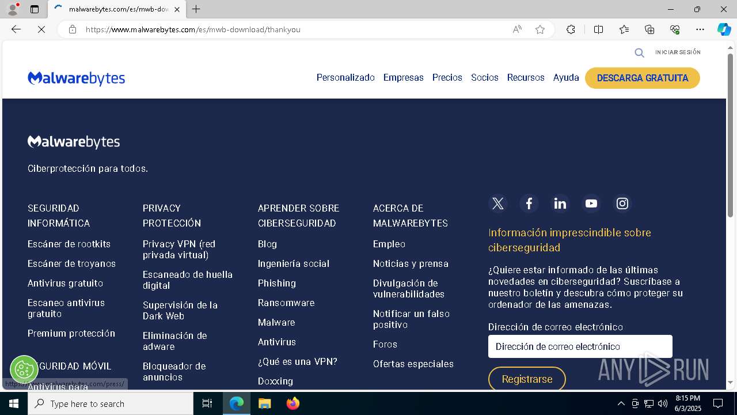Open Edge Settings and more menu
This screenshot has height=415, width=737.
700,29
